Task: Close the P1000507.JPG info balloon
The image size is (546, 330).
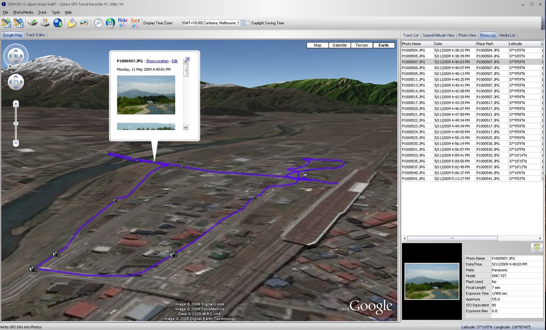Action: (x=188, y=59)
